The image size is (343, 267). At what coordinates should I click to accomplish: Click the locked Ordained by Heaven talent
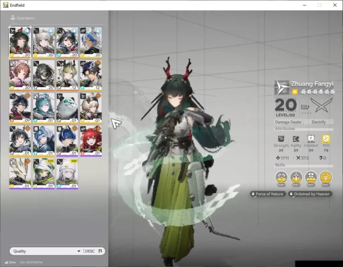310,194
